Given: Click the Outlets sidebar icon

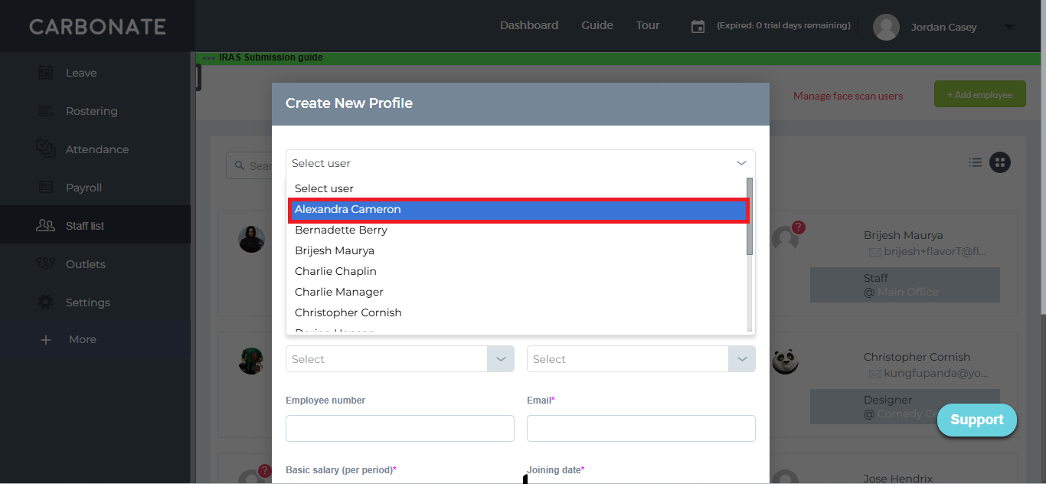Looking at the screenshot, I should point(46,264).
